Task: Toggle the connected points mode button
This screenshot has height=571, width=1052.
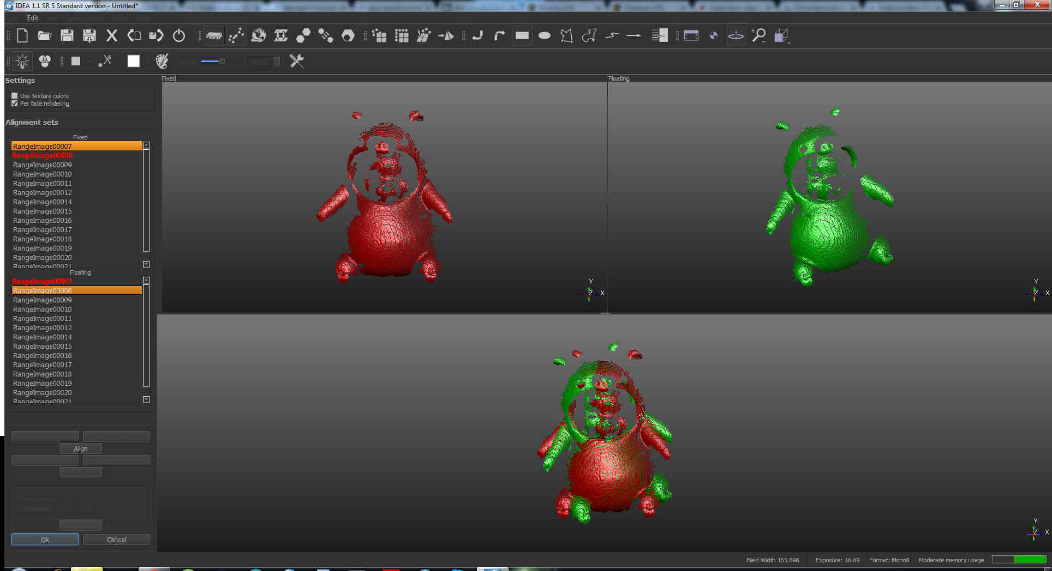Action: [236, 36]
